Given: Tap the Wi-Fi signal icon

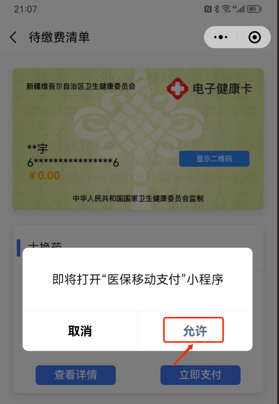Looking at the screenshot, I should (x=226, y=9).
